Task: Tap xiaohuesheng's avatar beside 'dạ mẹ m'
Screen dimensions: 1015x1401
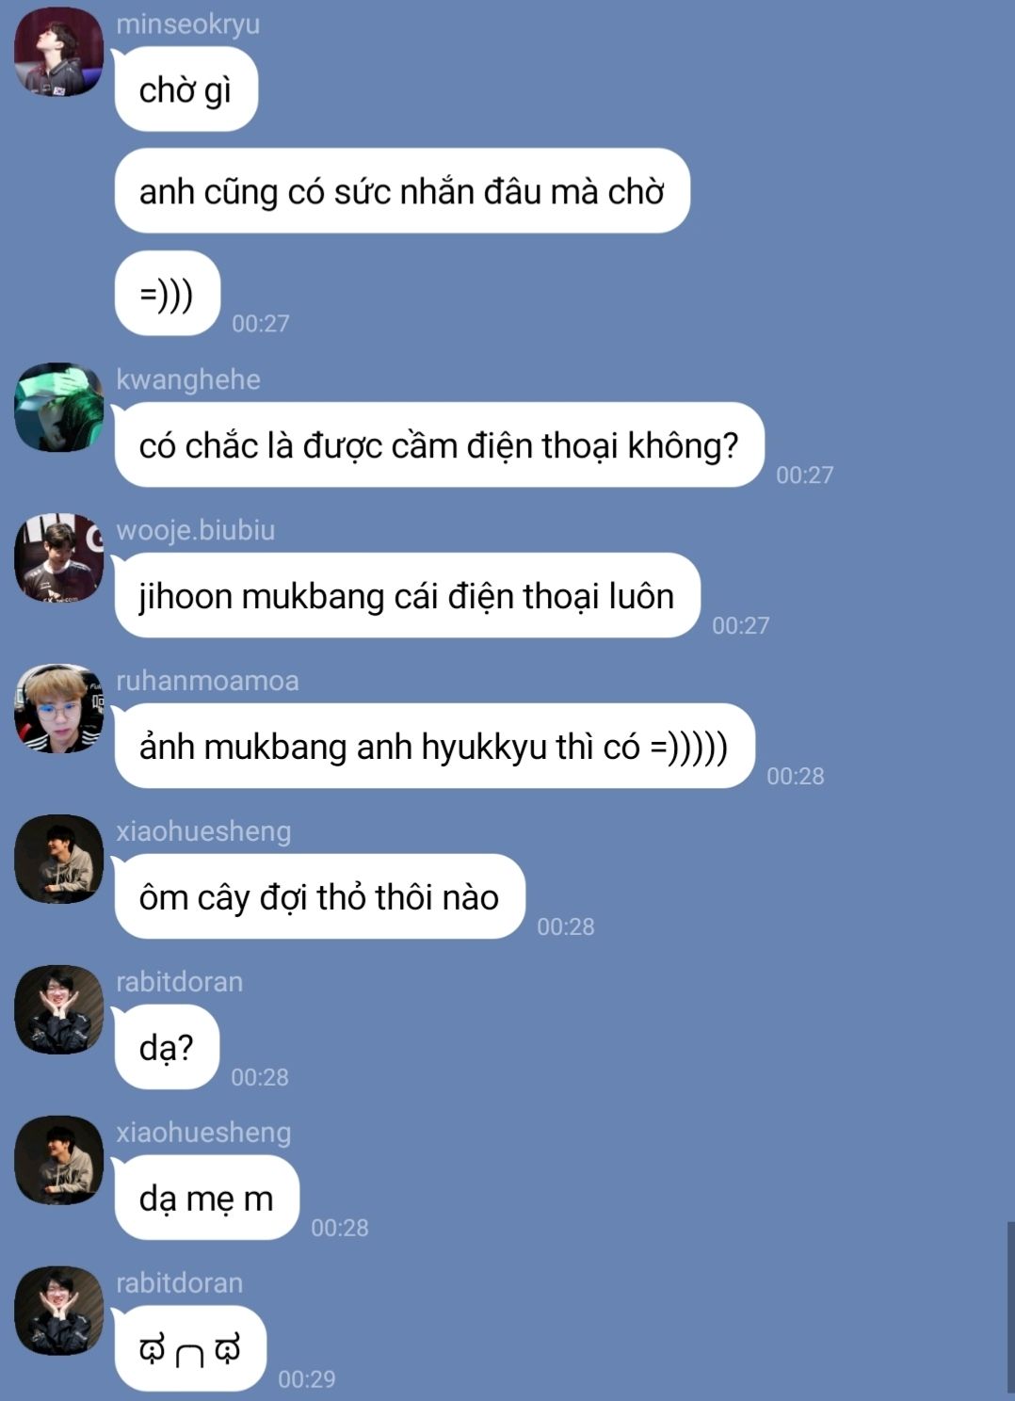Action: tap(58, 1160)
